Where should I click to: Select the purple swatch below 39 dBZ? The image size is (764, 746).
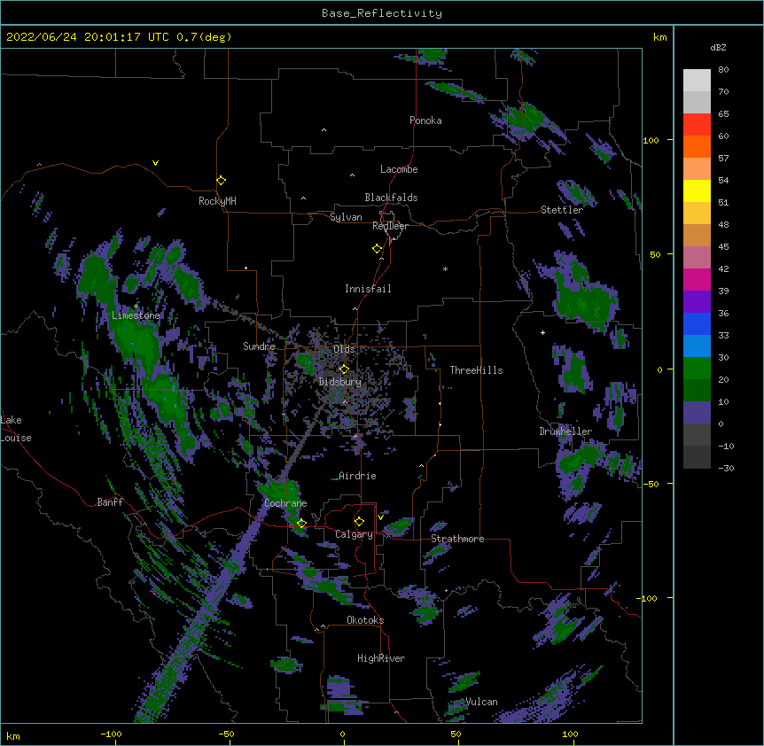[697, 302]
